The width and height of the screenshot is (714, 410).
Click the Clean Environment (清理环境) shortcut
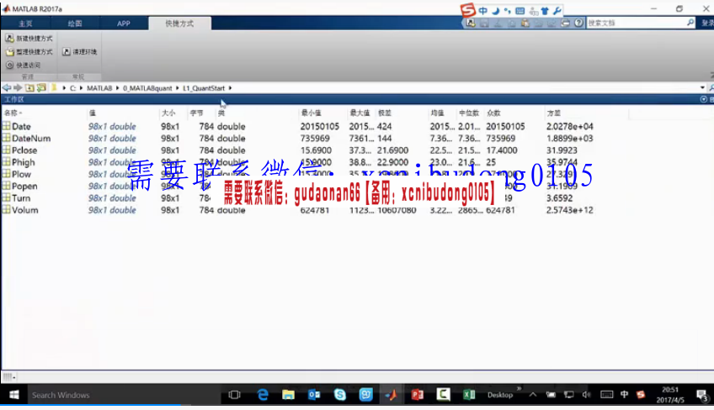80,52
